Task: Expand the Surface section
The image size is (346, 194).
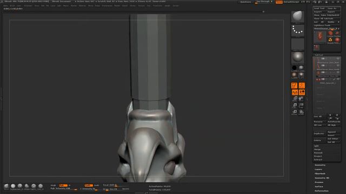Action: (319, 186)
